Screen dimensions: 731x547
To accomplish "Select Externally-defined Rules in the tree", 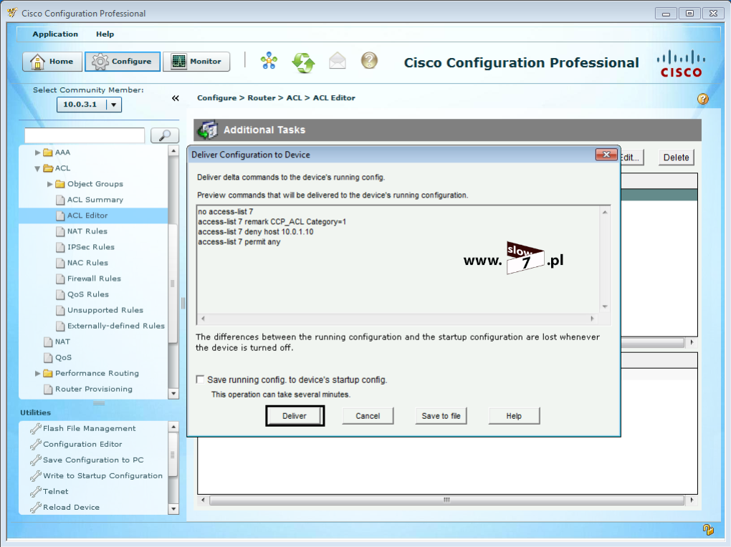I will tap(116, 326).
